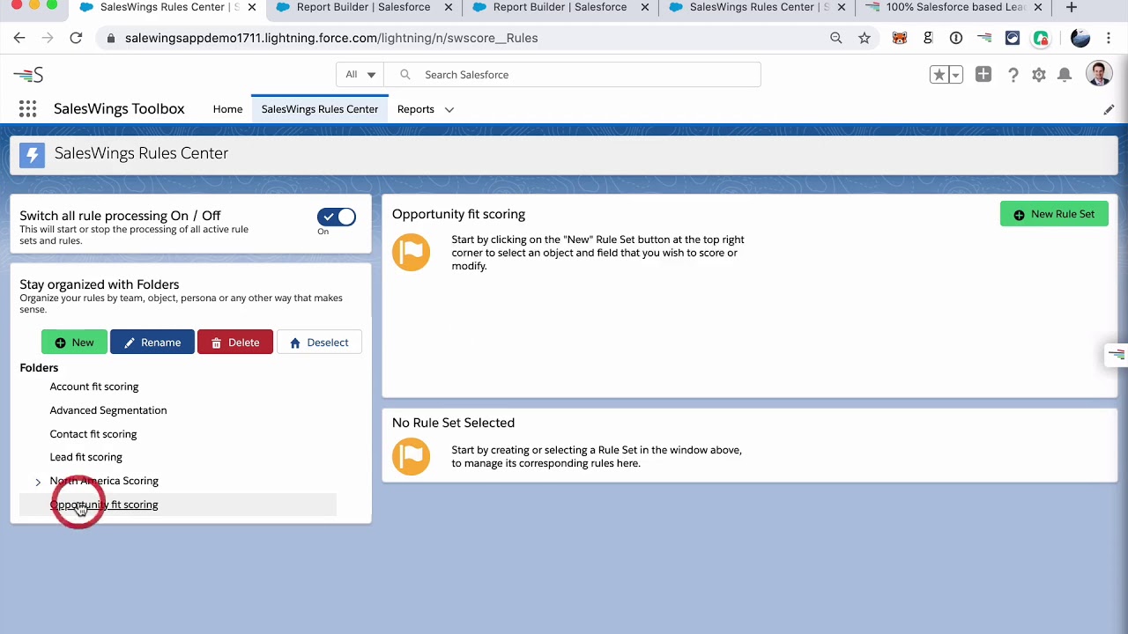This screenshot has width=1128, height=634.
Task: Click the Deselect button
Action: tap(319, 343)
